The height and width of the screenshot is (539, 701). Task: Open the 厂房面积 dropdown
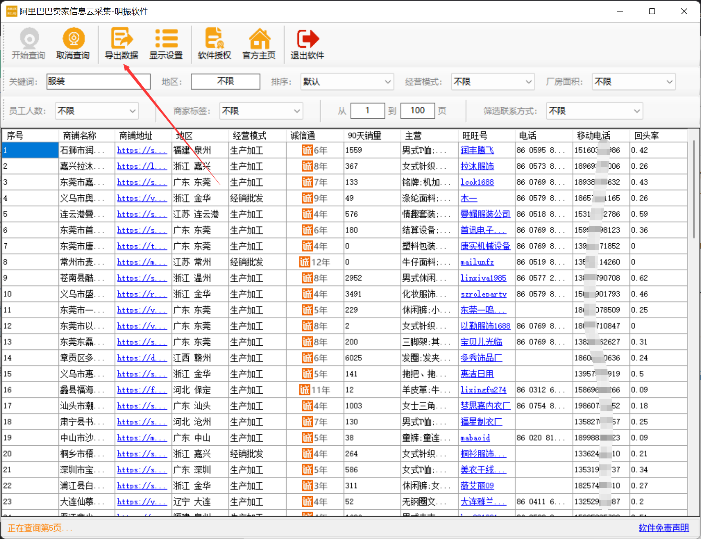[x=634, y=82]
